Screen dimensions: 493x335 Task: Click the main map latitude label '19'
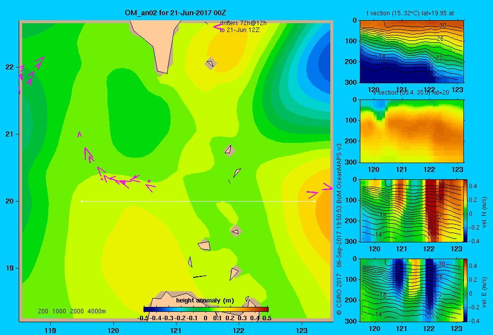tap(9, 268)
